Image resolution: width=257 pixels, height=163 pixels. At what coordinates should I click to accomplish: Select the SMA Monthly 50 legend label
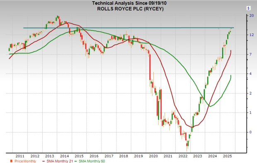[92, 161]
